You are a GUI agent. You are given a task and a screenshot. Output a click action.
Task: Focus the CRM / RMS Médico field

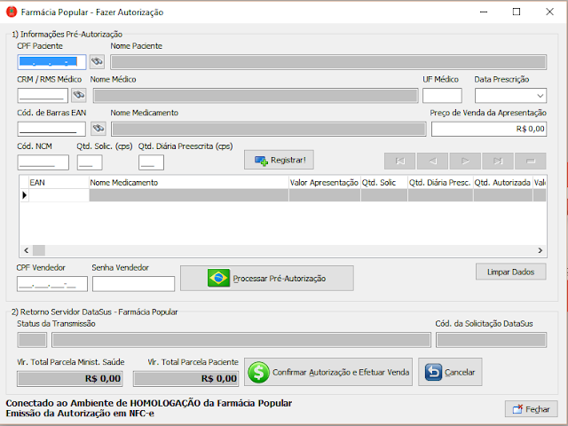point(43,95)
